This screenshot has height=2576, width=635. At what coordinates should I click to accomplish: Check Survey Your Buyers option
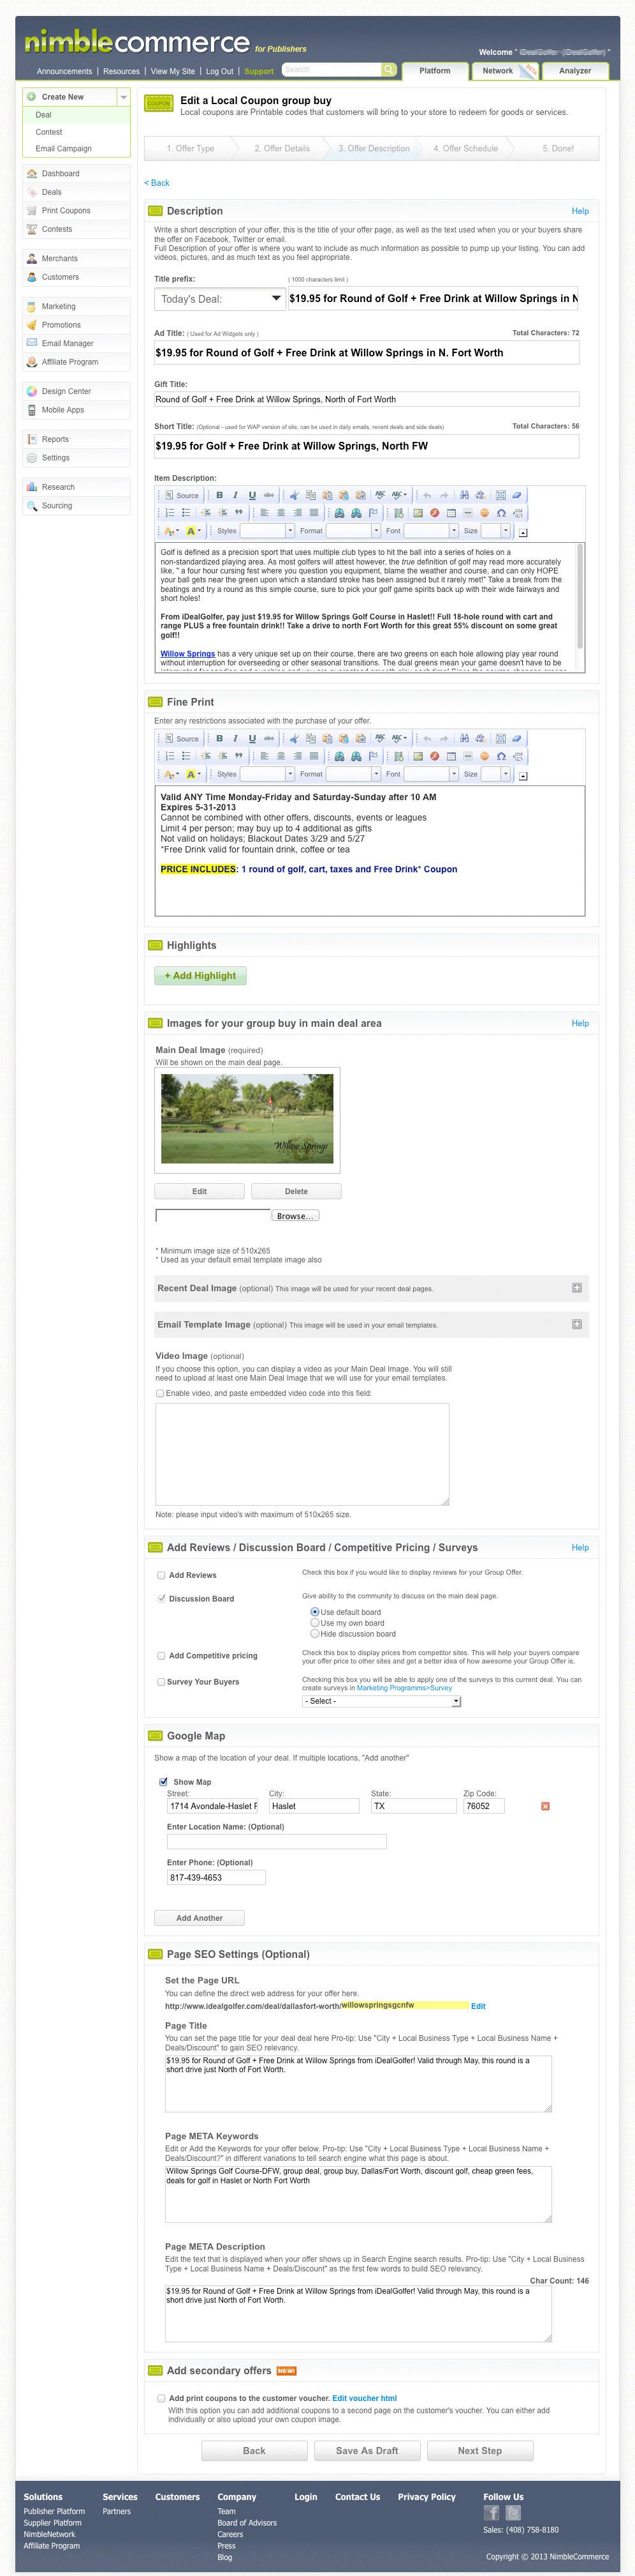(x=162, y=1682)
